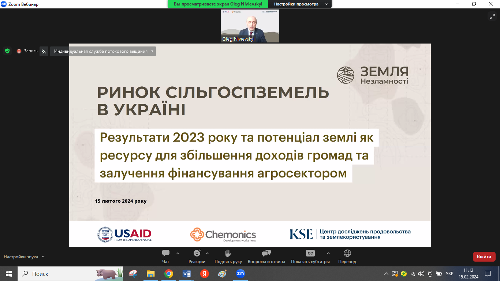Click the Zoom Вебинар window title icon

[4, 4]
